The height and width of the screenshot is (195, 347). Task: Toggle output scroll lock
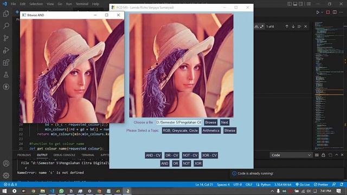click(x=323, y=155)
